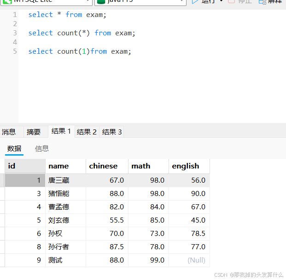Click english score 77.0 for 孙行者
Viewport: 286px width, 280px height.
coord(189,247)
